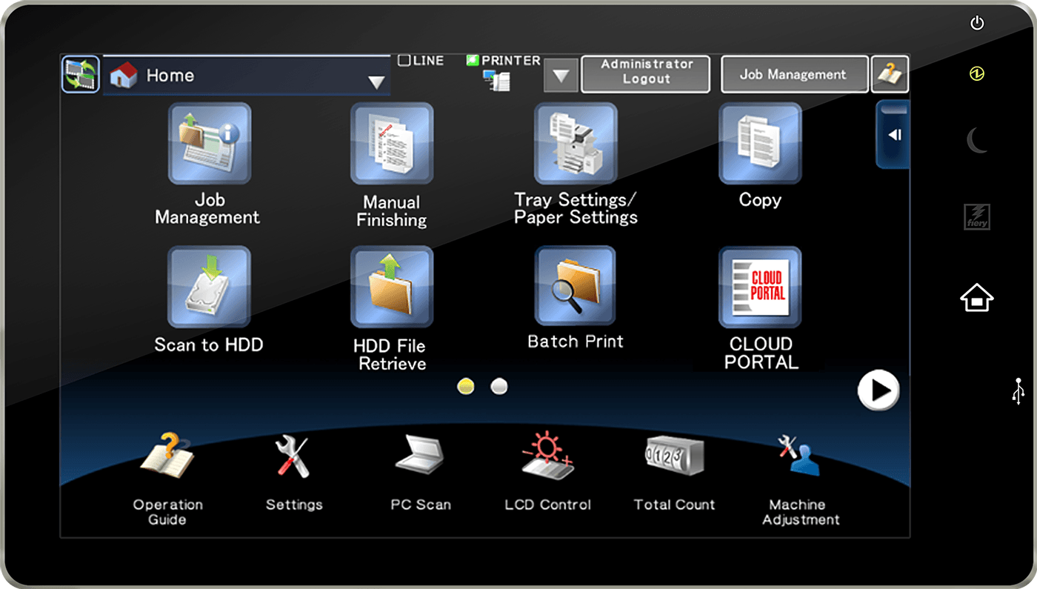Click the USB symbol on the bezel
Viewport: 1037px width, 589px height.
[1018, 391]
